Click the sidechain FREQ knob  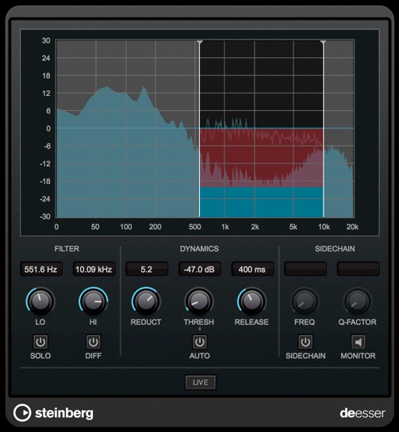[305, 301]
